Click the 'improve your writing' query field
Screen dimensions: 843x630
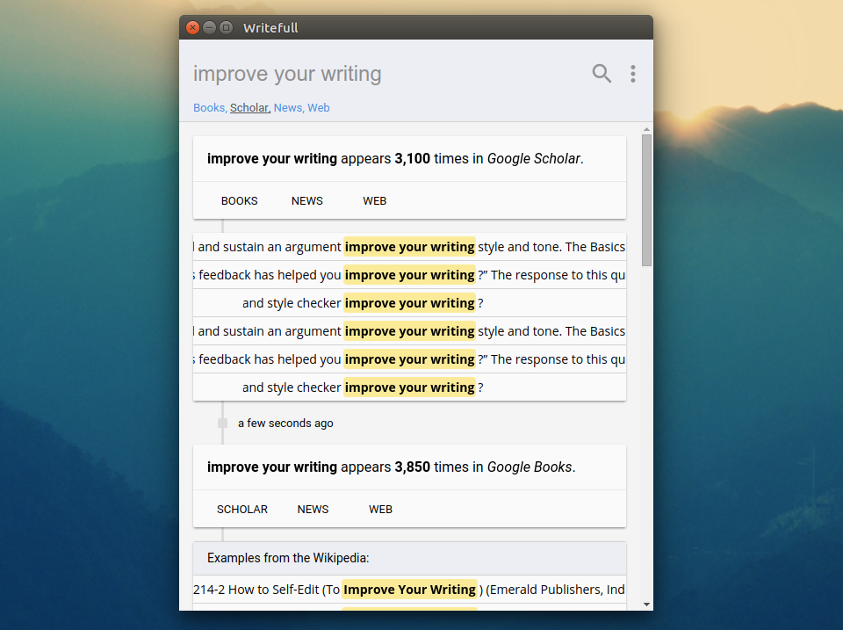(x=287, y=74)
